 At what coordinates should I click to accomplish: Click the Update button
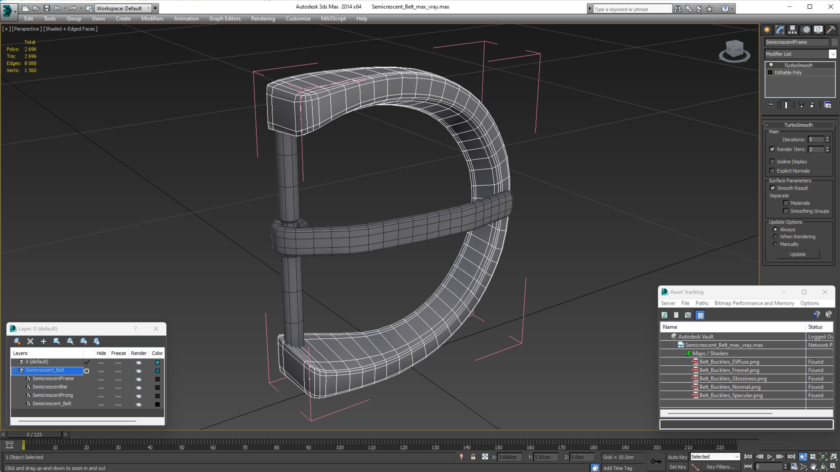[x=798, y=254]
